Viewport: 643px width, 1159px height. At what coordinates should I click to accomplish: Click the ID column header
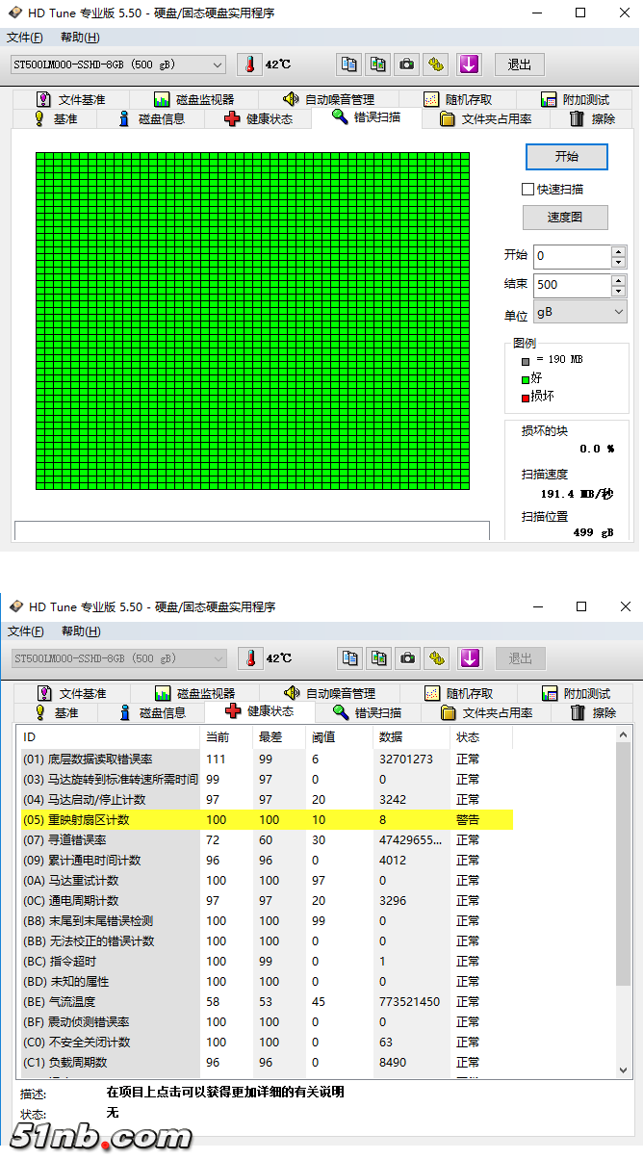pos(111,737)
